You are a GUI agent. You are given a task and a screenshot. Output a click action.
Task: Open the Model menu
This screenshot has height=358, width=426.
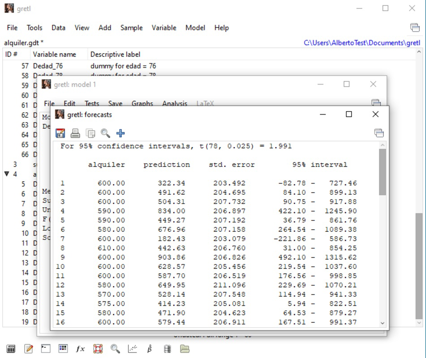point(195,28)
